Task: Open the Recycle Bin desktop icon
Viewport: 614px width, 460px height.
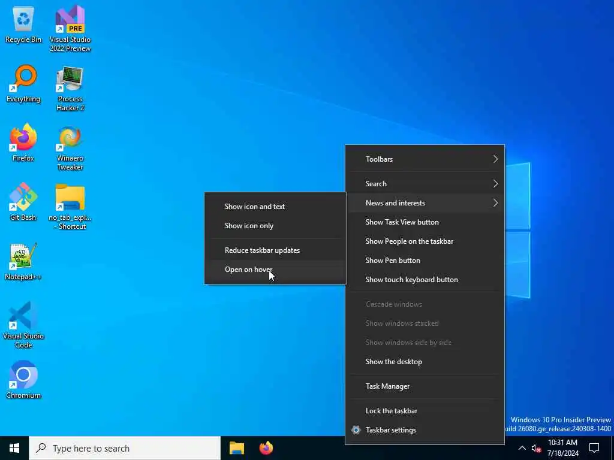Action: (x=23, y=24)
